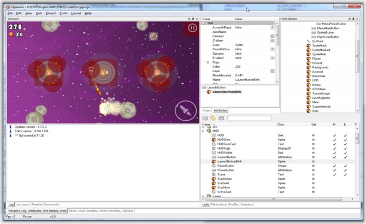This screenshot has height=224, width=366.
Task: Click the units list vertical scrollbar thumb
Action: (357, 138)
